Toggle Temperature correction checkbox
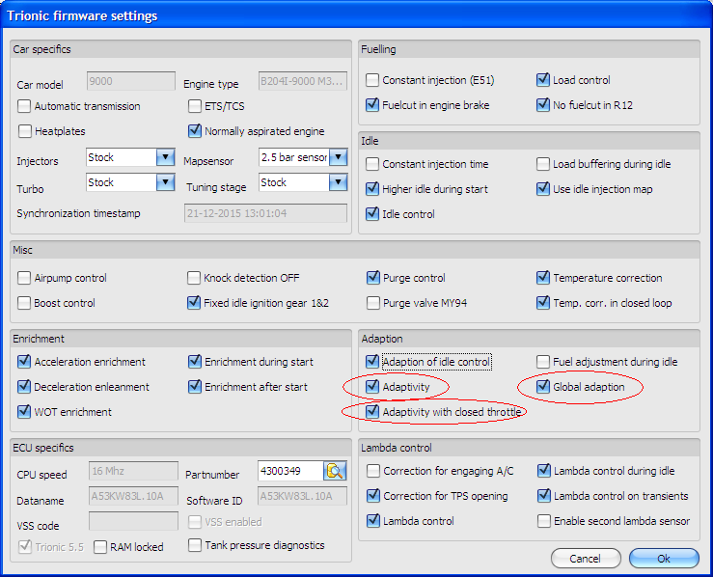The width and height of the screenshot is (713, 577). click(543, 278)
